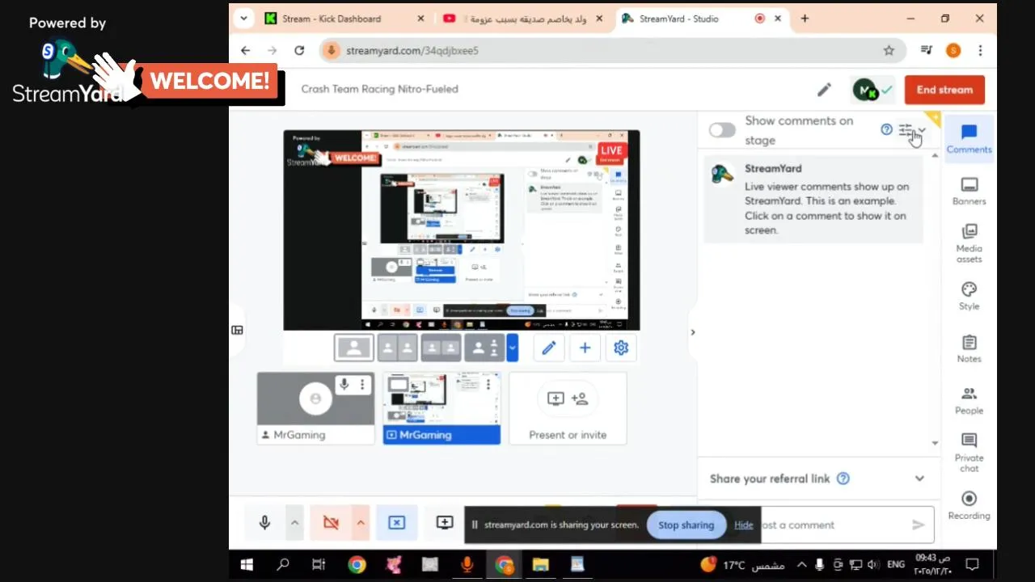This screenshot has width=1035, height=582.
Task: Open the Style panel
Action: 969,296
